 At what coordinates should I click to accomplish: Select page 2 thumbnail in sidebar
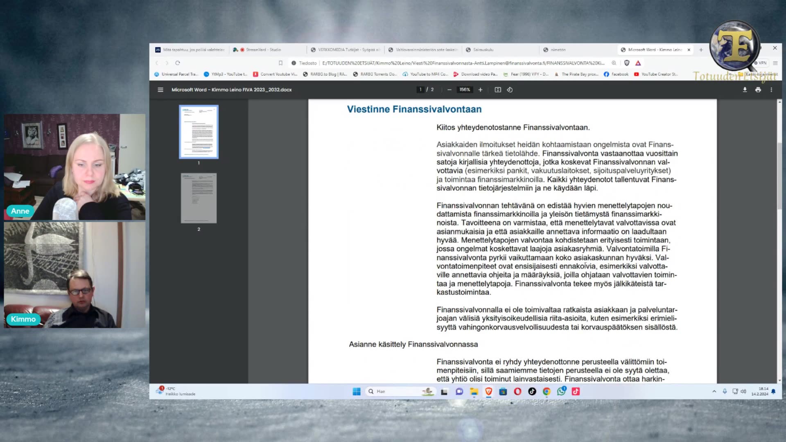coord(199,198)
